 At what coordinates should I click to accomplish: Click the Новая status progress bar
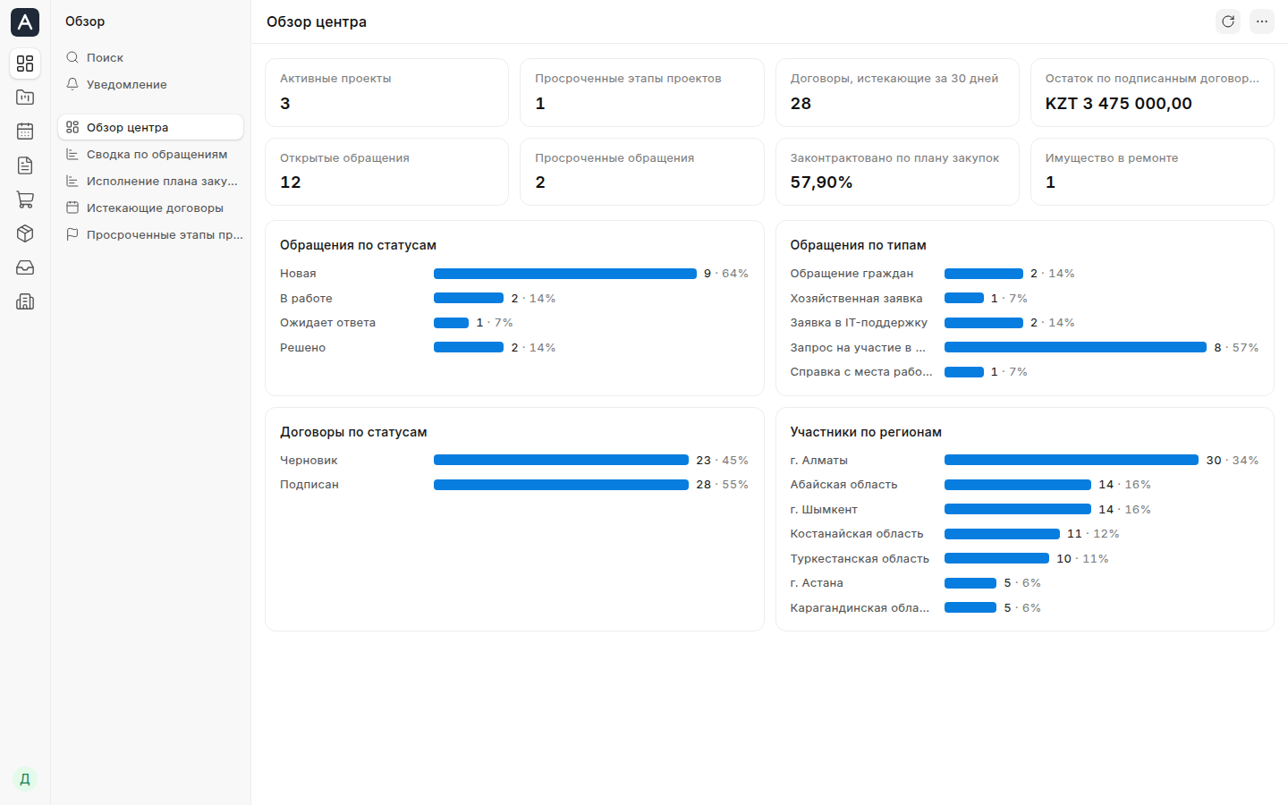pos(565,274)
